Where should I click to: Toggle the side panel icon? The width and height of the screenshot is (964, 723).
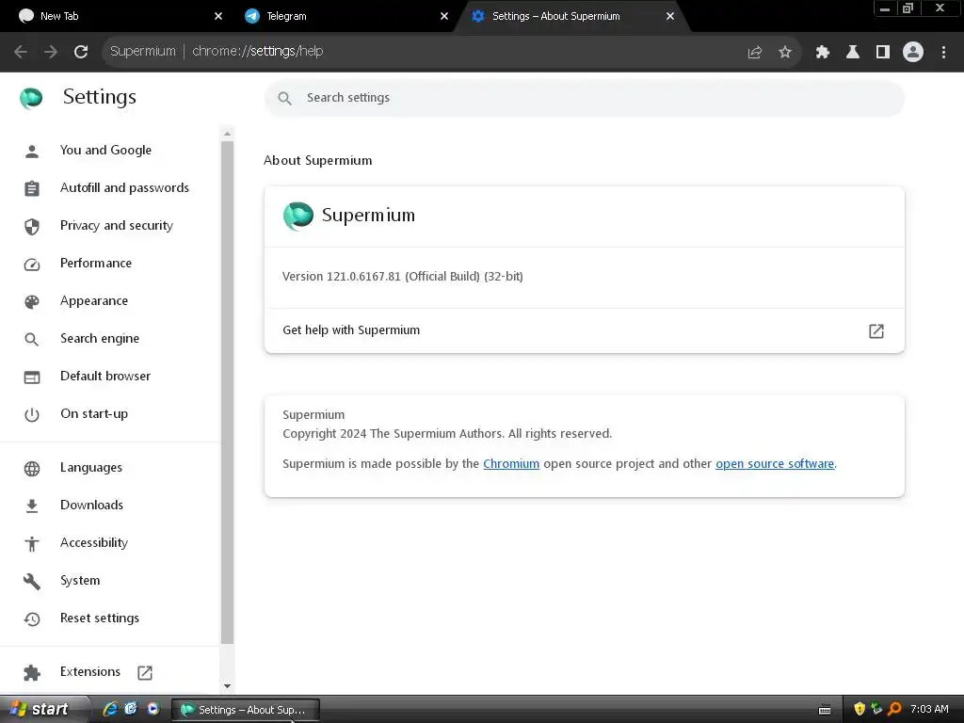pos(882,53)
